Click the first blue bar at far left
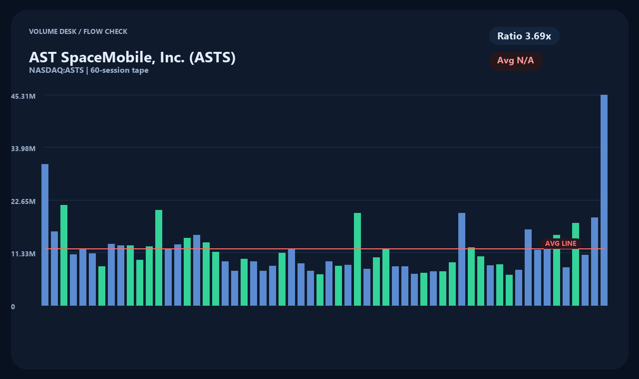Screen dimensions: 639x379 click(45, 234)
